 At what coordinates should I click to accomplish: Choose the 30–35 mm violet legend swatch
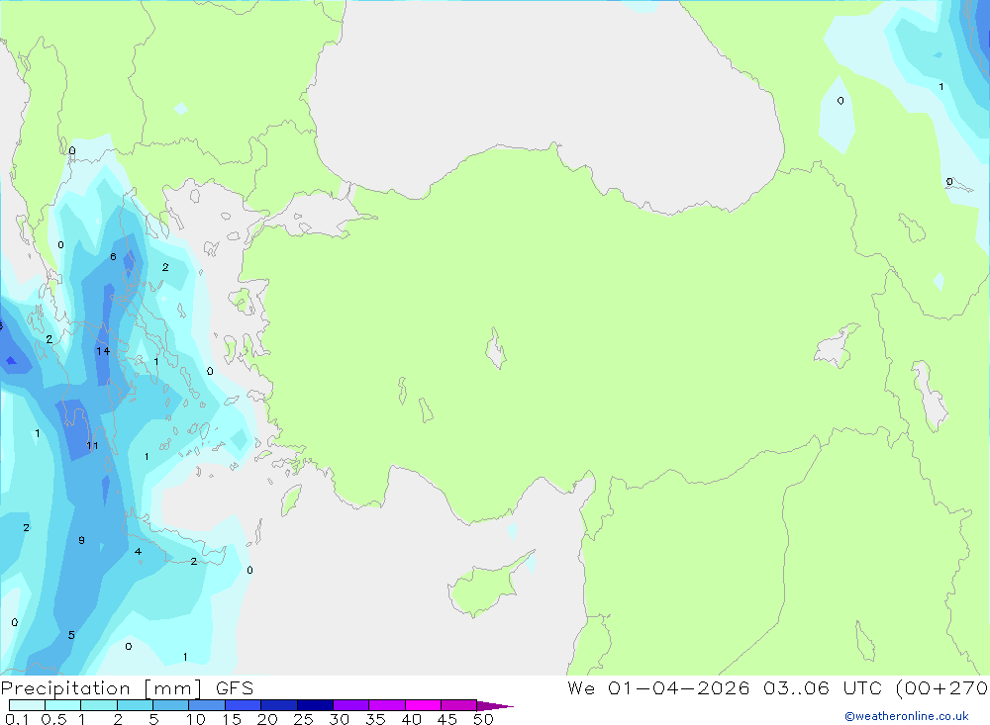(350, 705)
